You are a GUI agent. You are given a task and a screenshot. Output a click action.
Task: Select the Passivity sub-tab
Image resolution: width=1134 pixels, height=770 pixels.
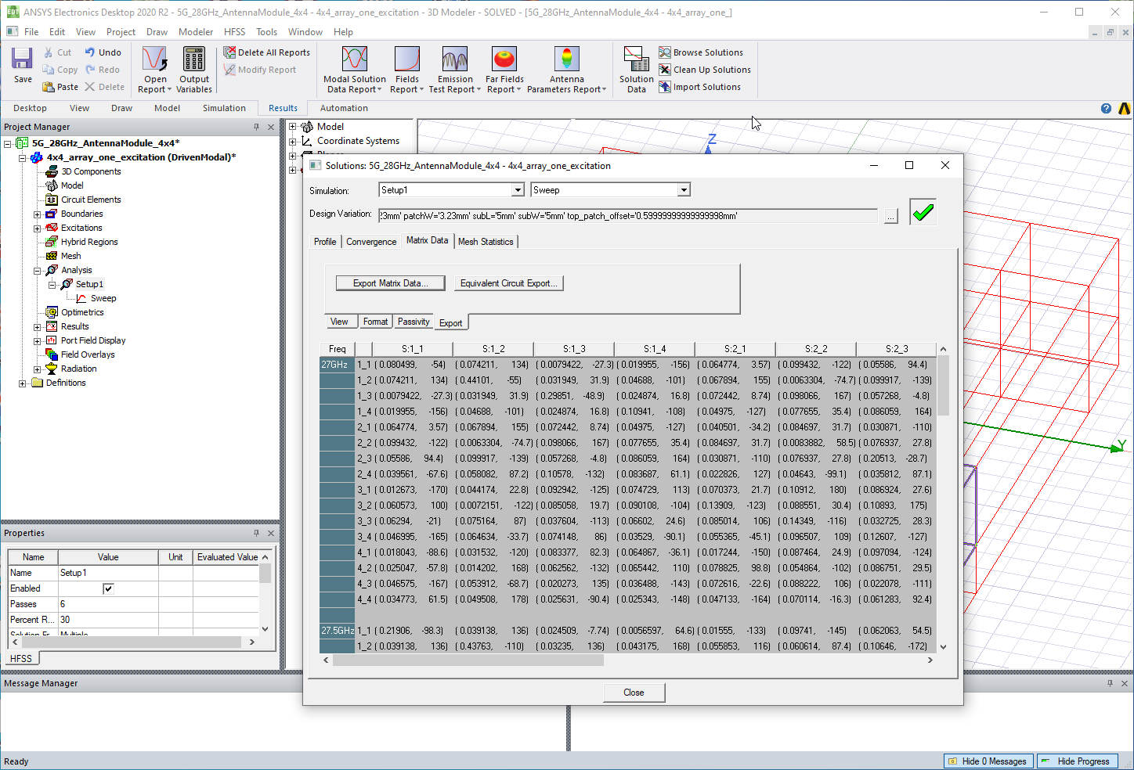414,322
